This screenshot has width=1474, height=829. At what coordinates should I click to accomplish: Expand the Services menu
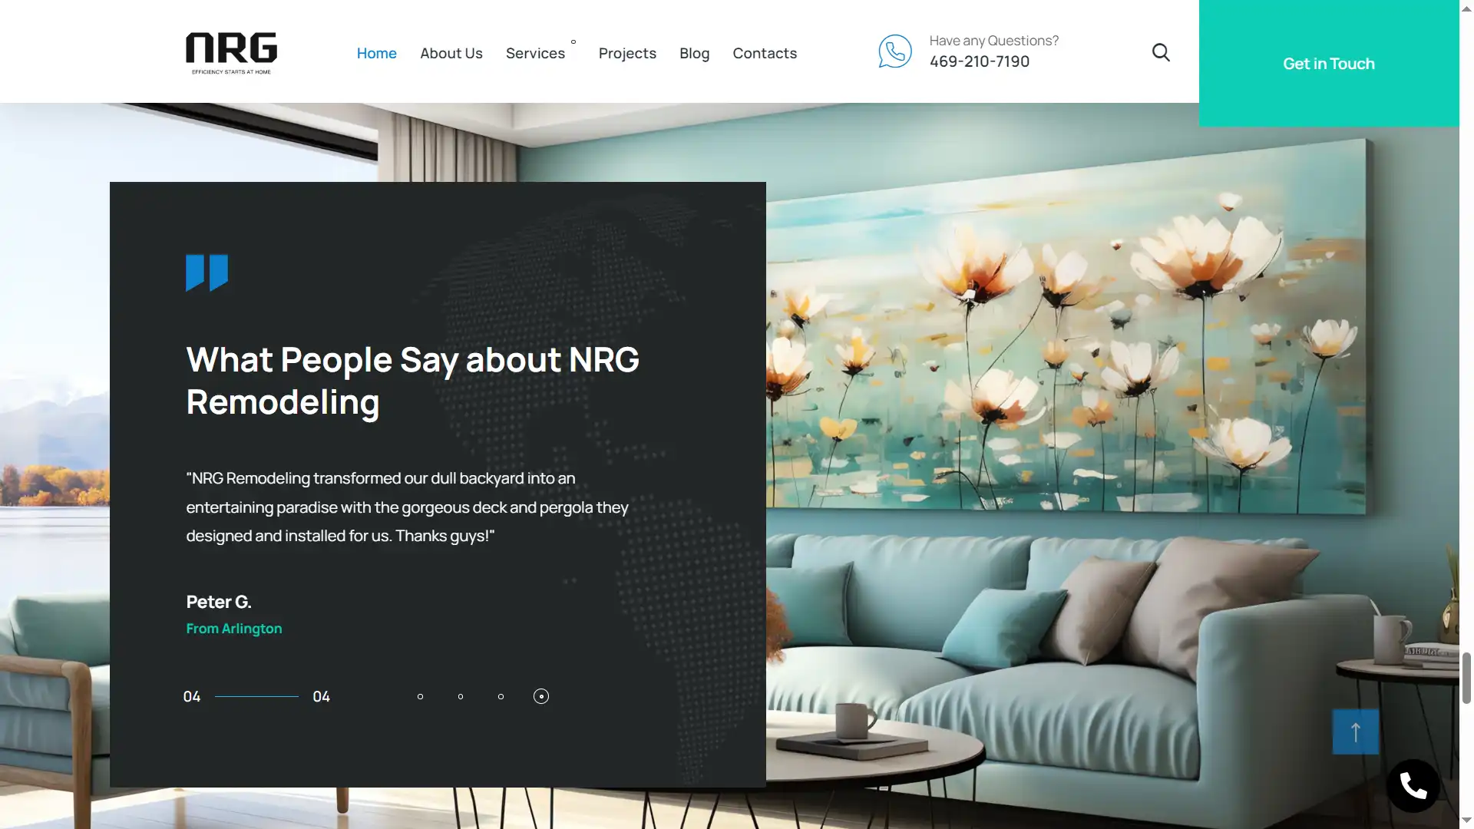(x=535, y=53)
